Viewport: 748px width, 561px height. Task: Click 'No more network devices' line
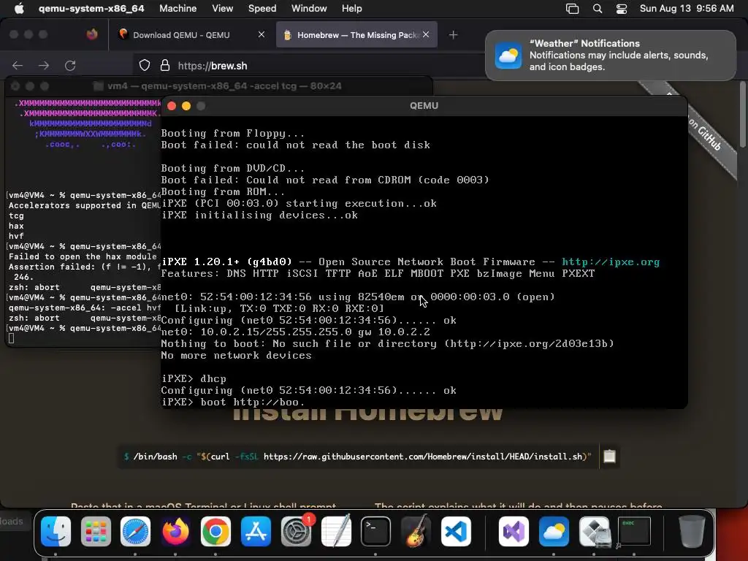236,356
